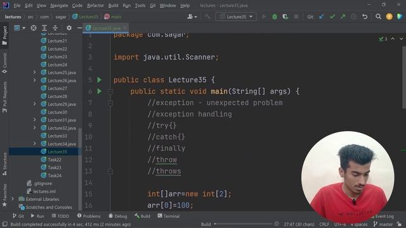Start debugging with the bug icon
The height and width of the screenshot is (228, 406).
click(275, 17)
